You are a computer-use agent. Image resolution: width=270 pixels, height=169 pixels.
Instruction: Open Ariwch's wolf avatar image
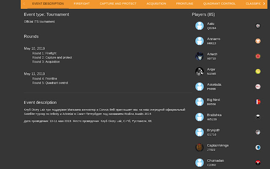200,56
